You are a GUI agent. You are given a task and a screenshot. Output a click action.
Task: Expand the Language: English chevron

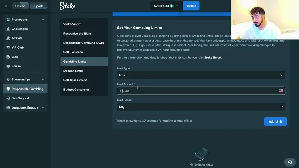(x=43, y=107)
